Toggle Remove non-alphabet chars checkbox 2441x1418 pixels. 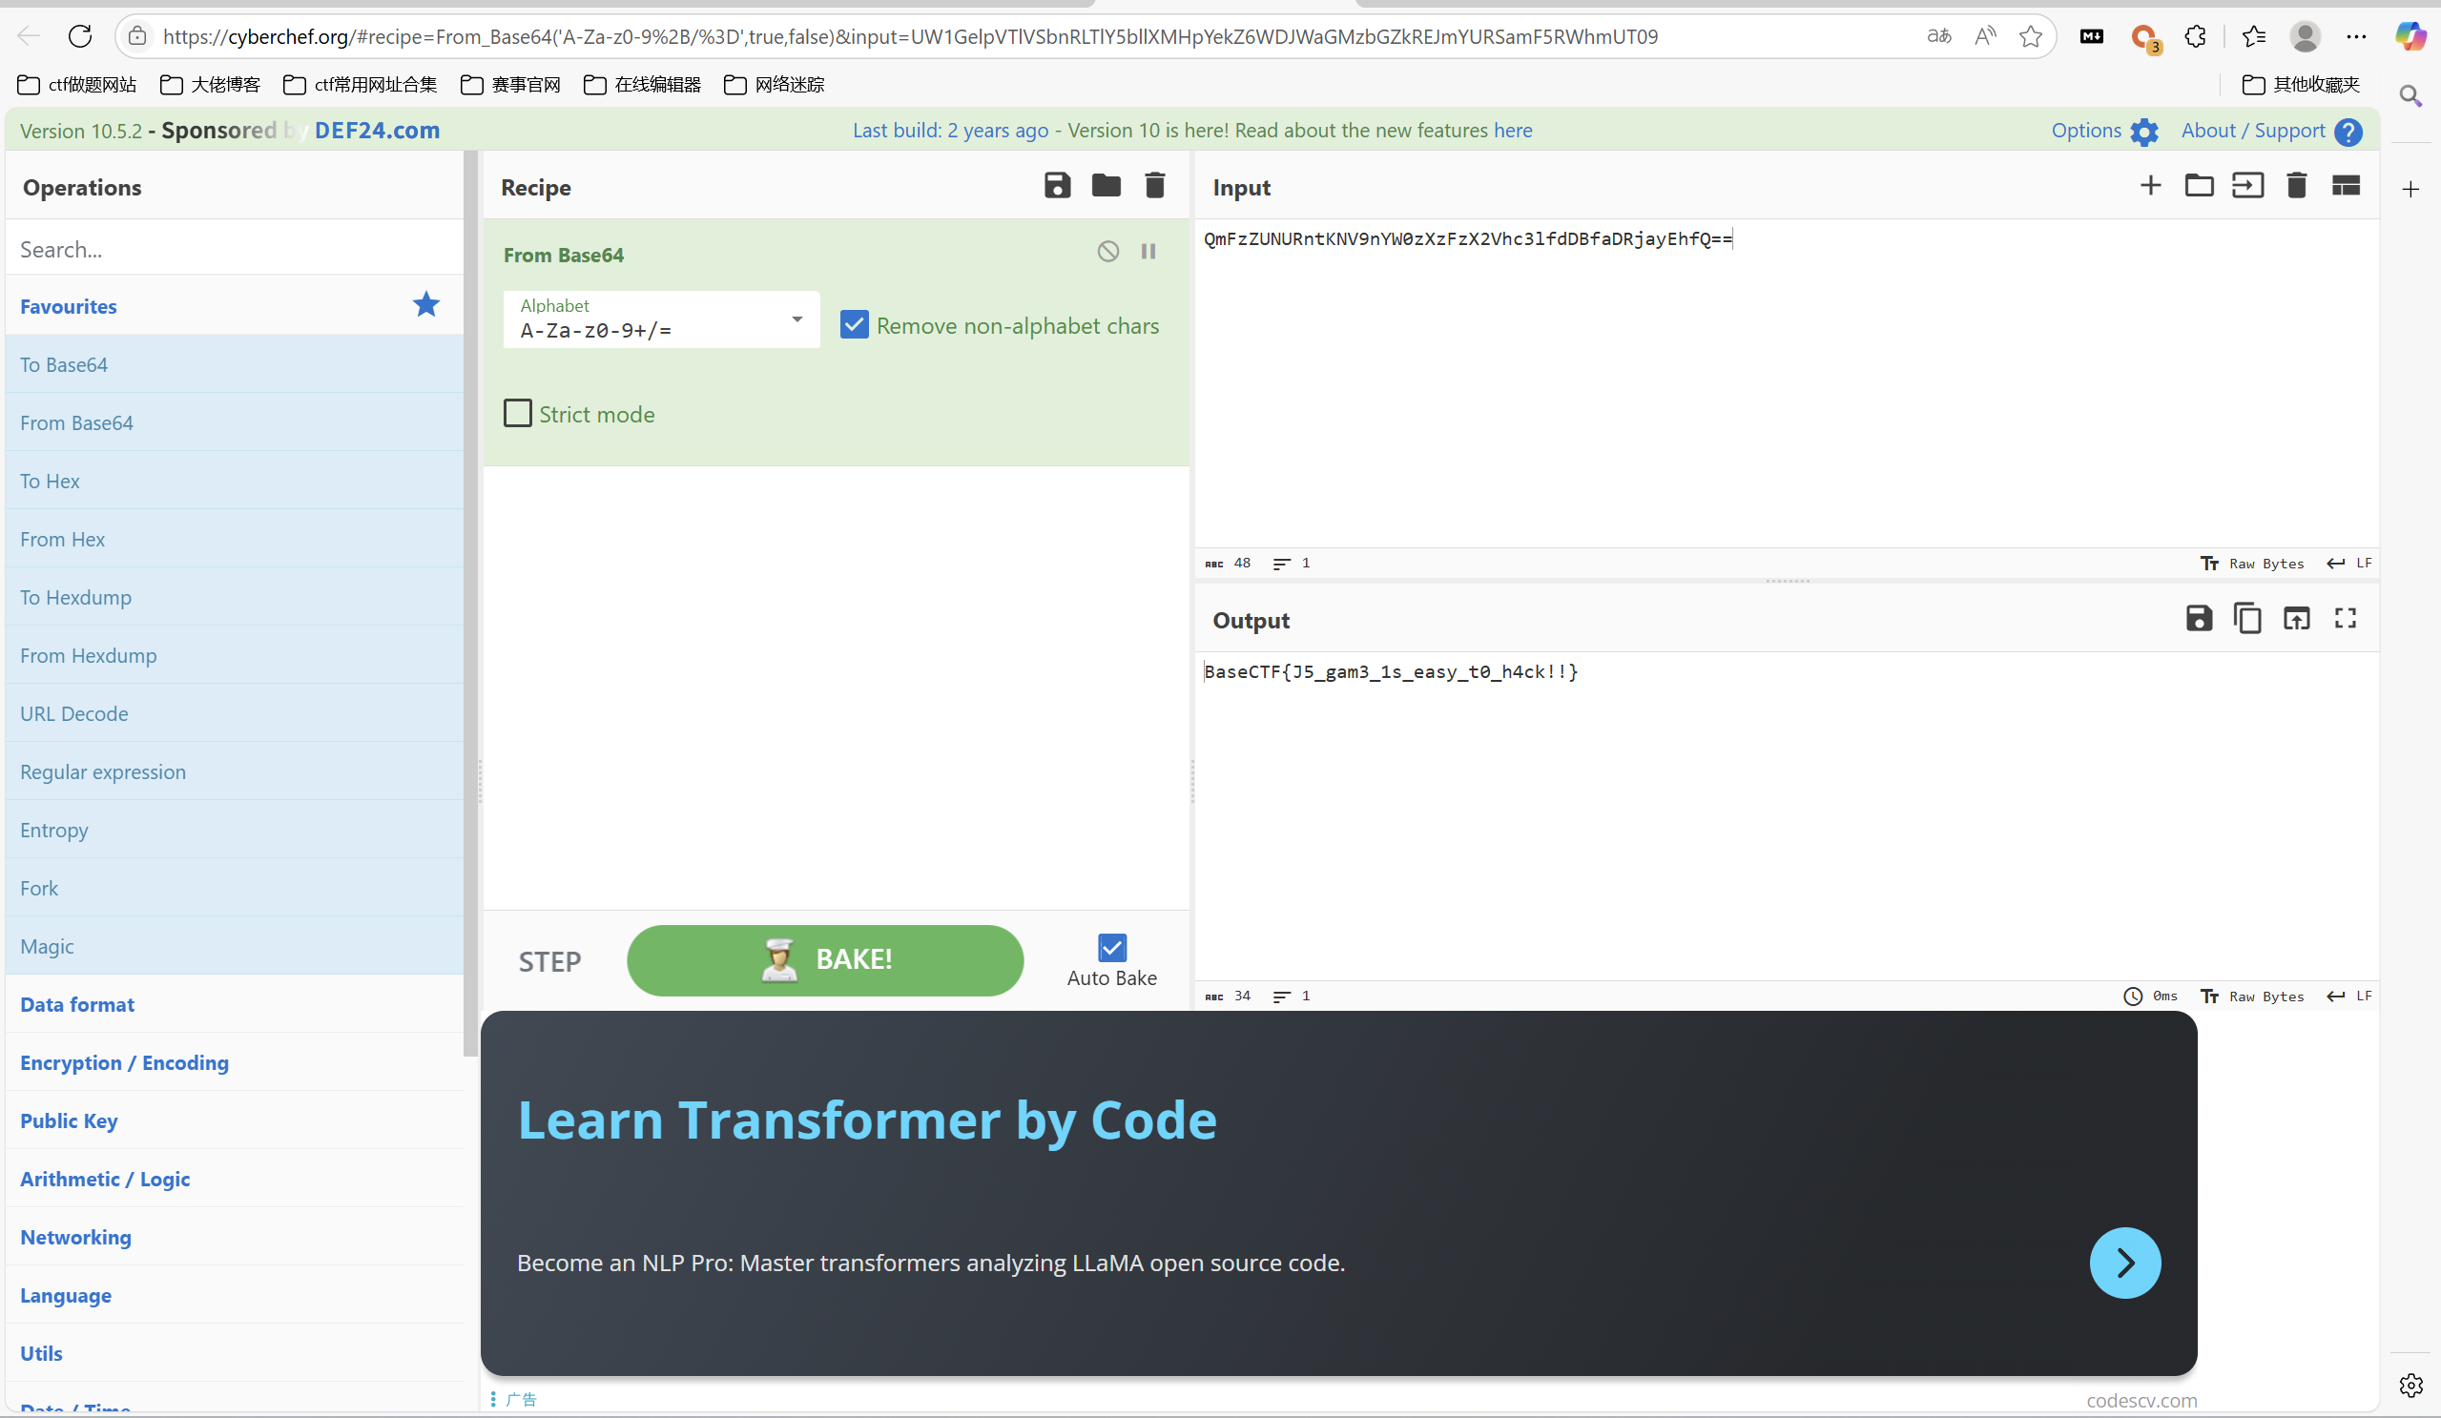(855, 324)
